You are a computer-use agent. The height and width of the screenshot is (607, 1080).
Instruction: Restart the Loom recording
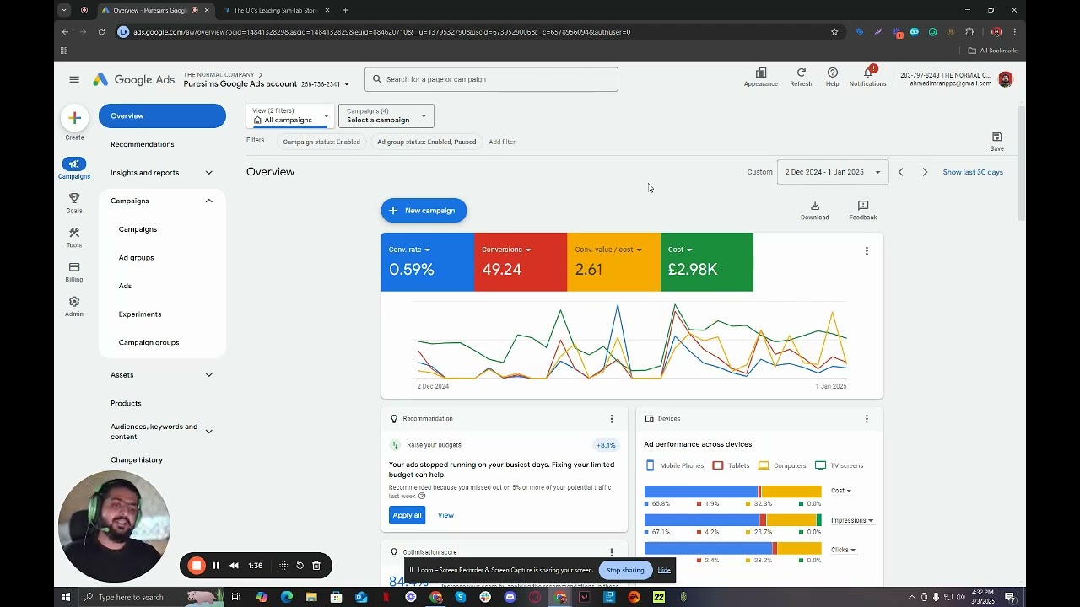tap(300, 566)
